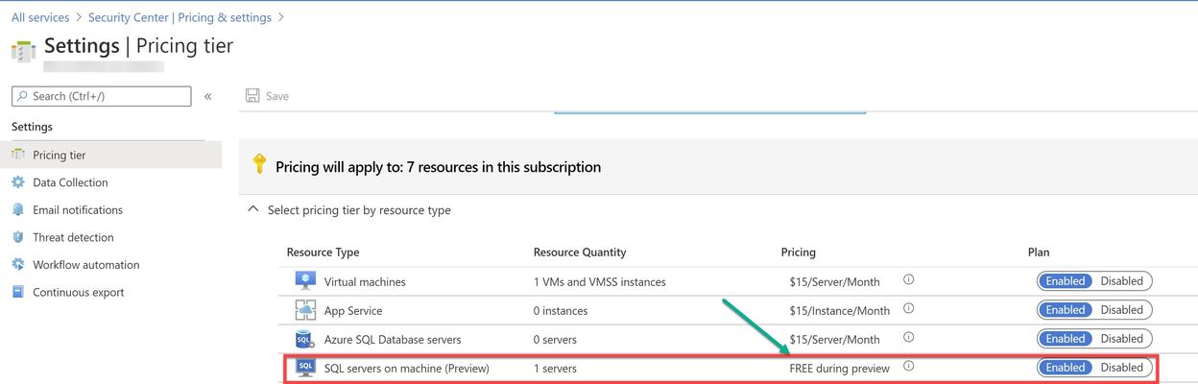Click the Pricing column header
The width and height of the screenshot is (1198, 384).
pyautogui.click(x=798, y=252)
